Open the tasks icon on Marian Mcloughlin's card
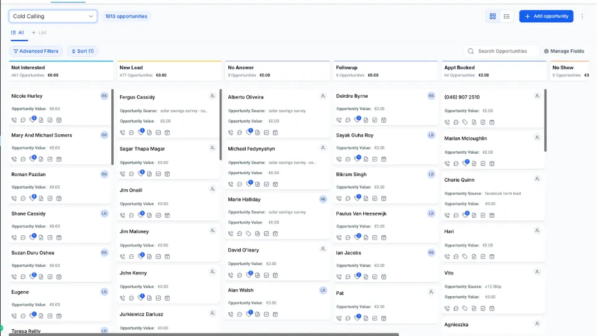The width and height of the screenshot is (597, 336). [x=483, y=164]
